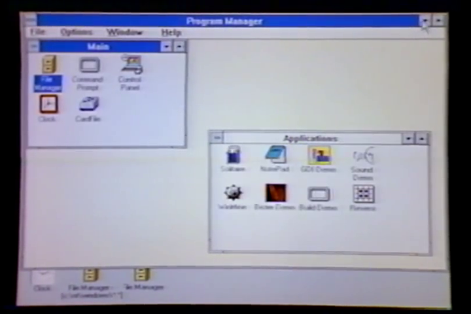Minimize the Program Manager window
Viewport: 471px width, 314px height.
[425, 20]
